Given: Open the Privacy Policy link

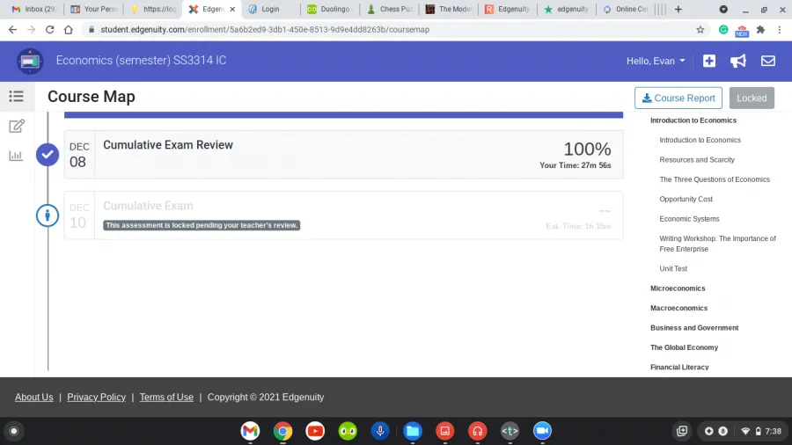Looking at the screenshot, I should tap(96, 398).
